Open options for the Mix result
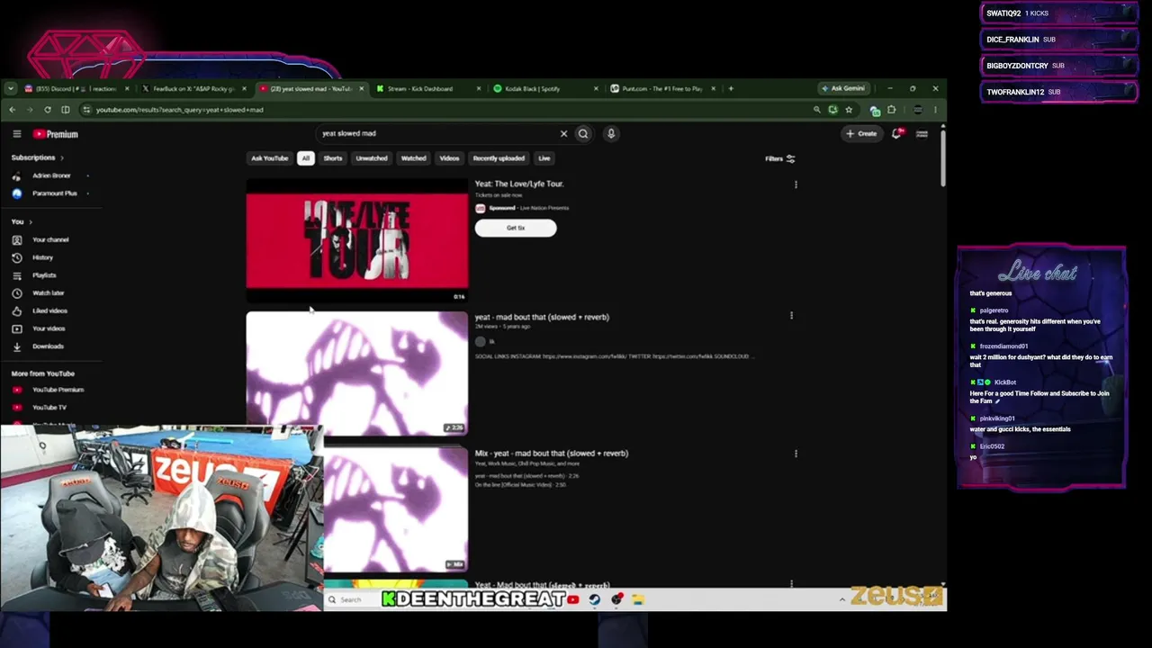The height and width of the screenshot is (648, 1152). [x=796, y=454]
